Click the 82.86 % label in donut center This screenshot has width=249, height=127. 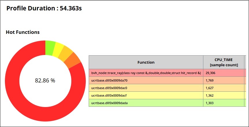click(45, 81)
